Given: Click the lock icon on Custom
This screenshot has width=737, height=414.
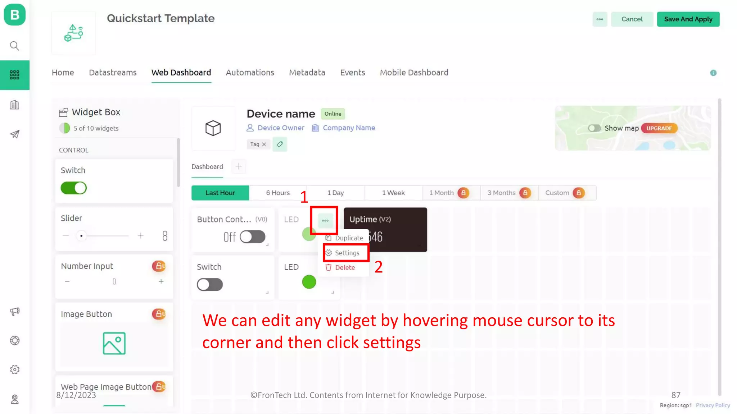Looking at the screenshot, I should tap(579, 193).
